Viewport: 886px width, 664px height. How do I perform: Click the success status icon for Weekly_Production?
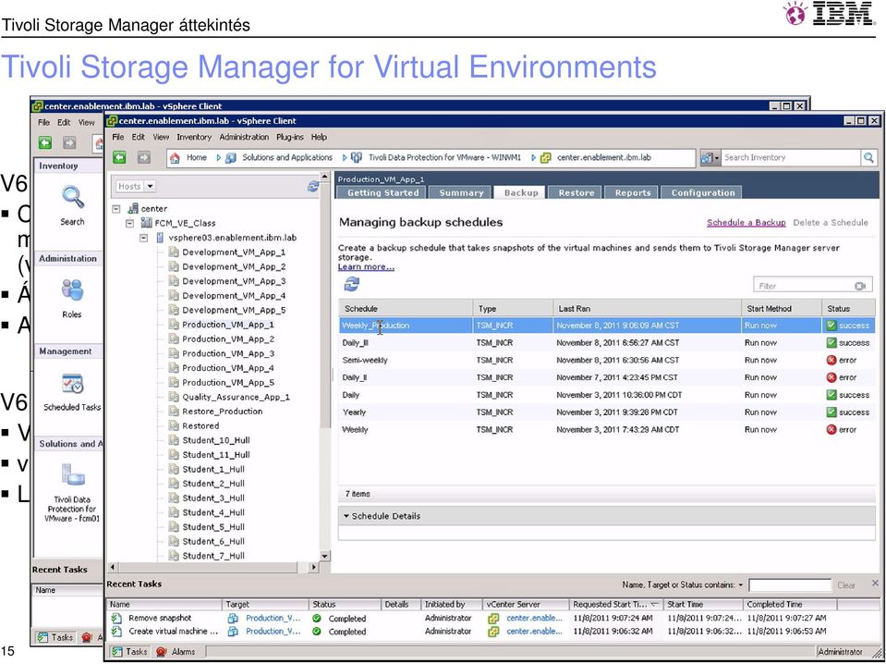pyautogui.click(x=831, y=326)
